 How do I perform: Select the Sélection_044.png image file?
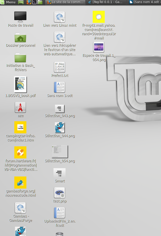[60, 127]
